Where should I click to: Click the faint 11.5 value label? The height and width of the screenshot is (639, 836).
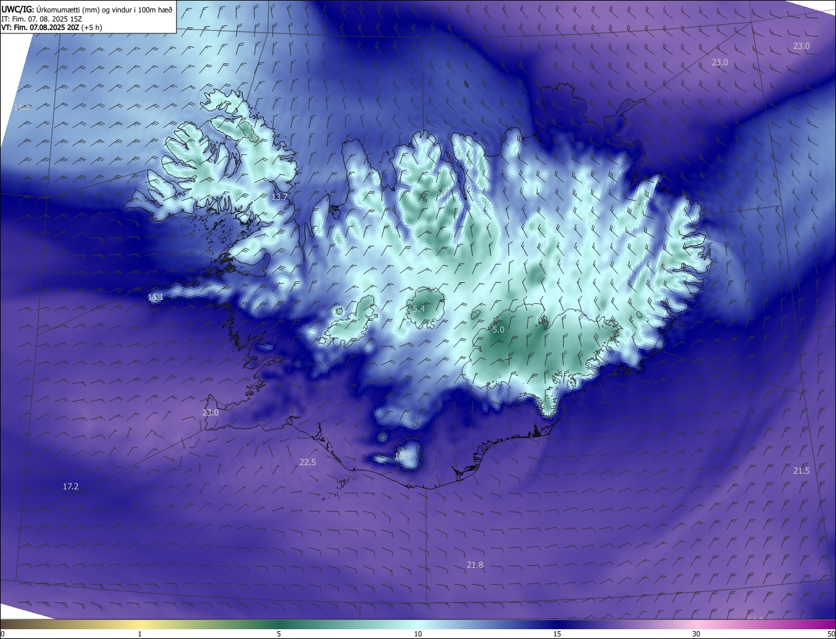(x=23, y=106)
